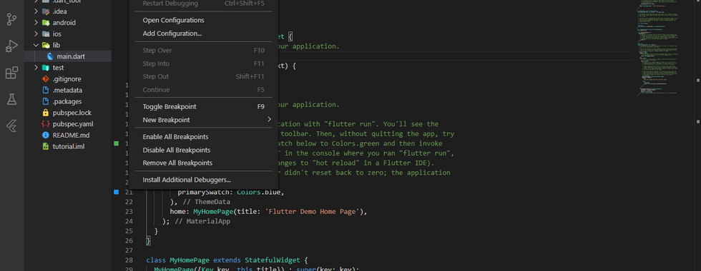Click MyHomePage in class declaration line
The image size is (701, 271).
(190, 260)
